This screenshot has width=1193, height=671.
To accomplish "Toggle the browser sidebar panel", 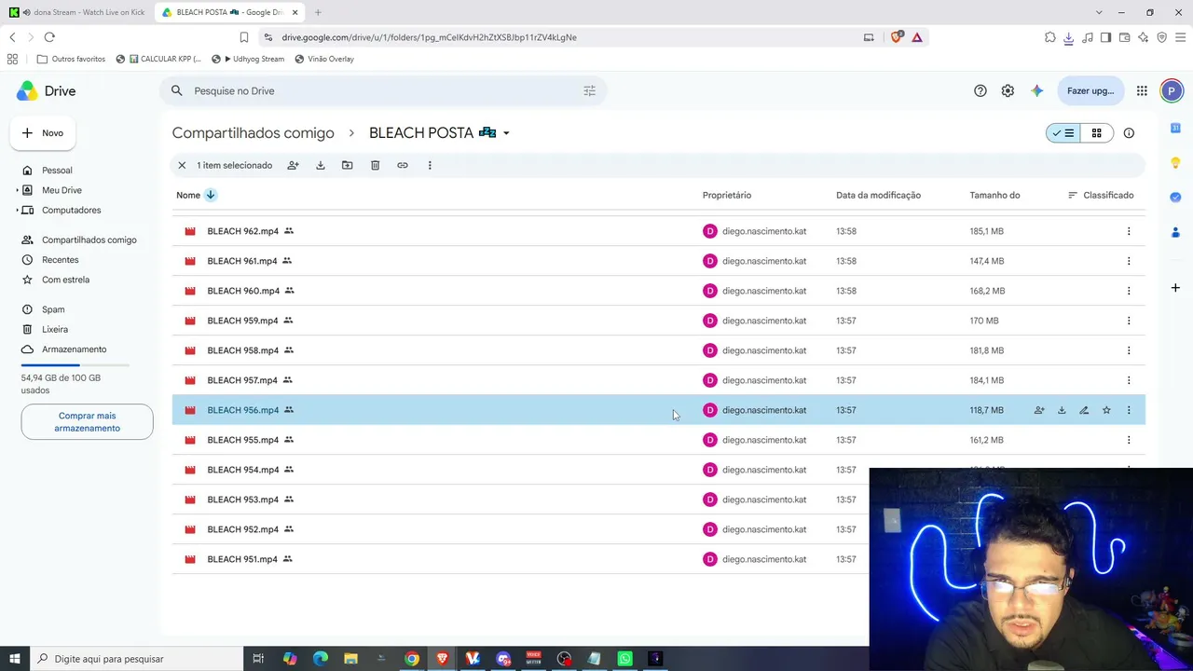I will [x=1105, y=37].
